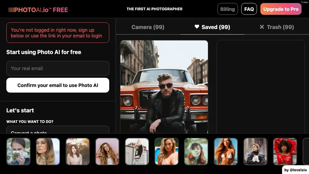Select the thumbnail of woman holding white flowers
The width and height of the screenshot is (309, 174).
coord(18,151)
